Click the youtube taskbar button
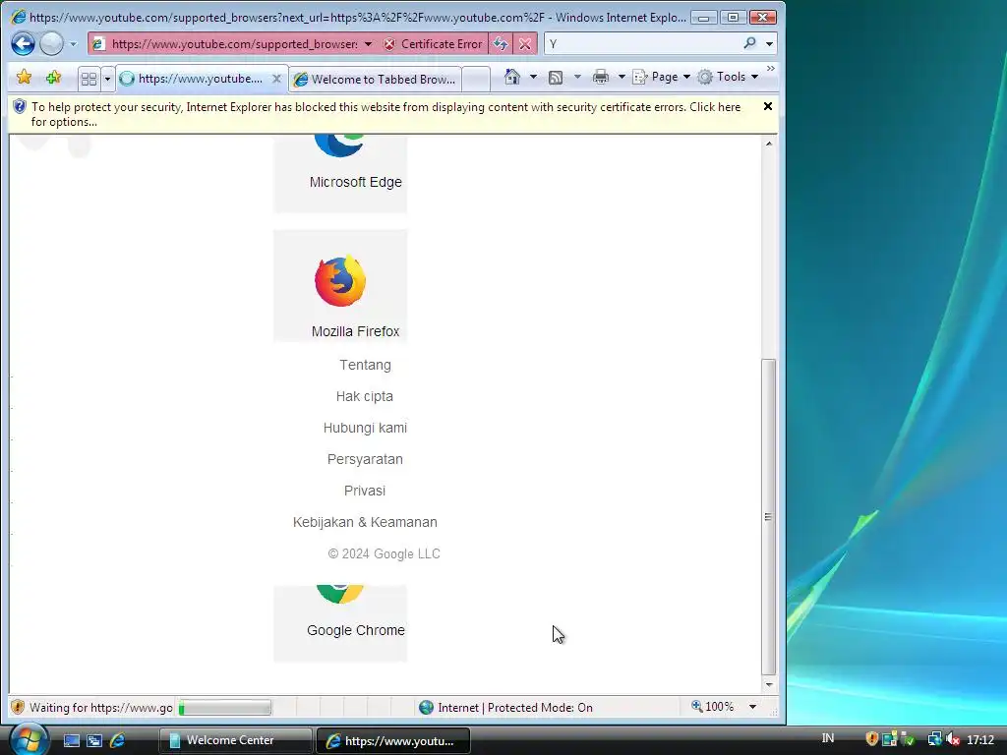The width and height of the screenshot is (1007, 755). click(x=392, y=740)
